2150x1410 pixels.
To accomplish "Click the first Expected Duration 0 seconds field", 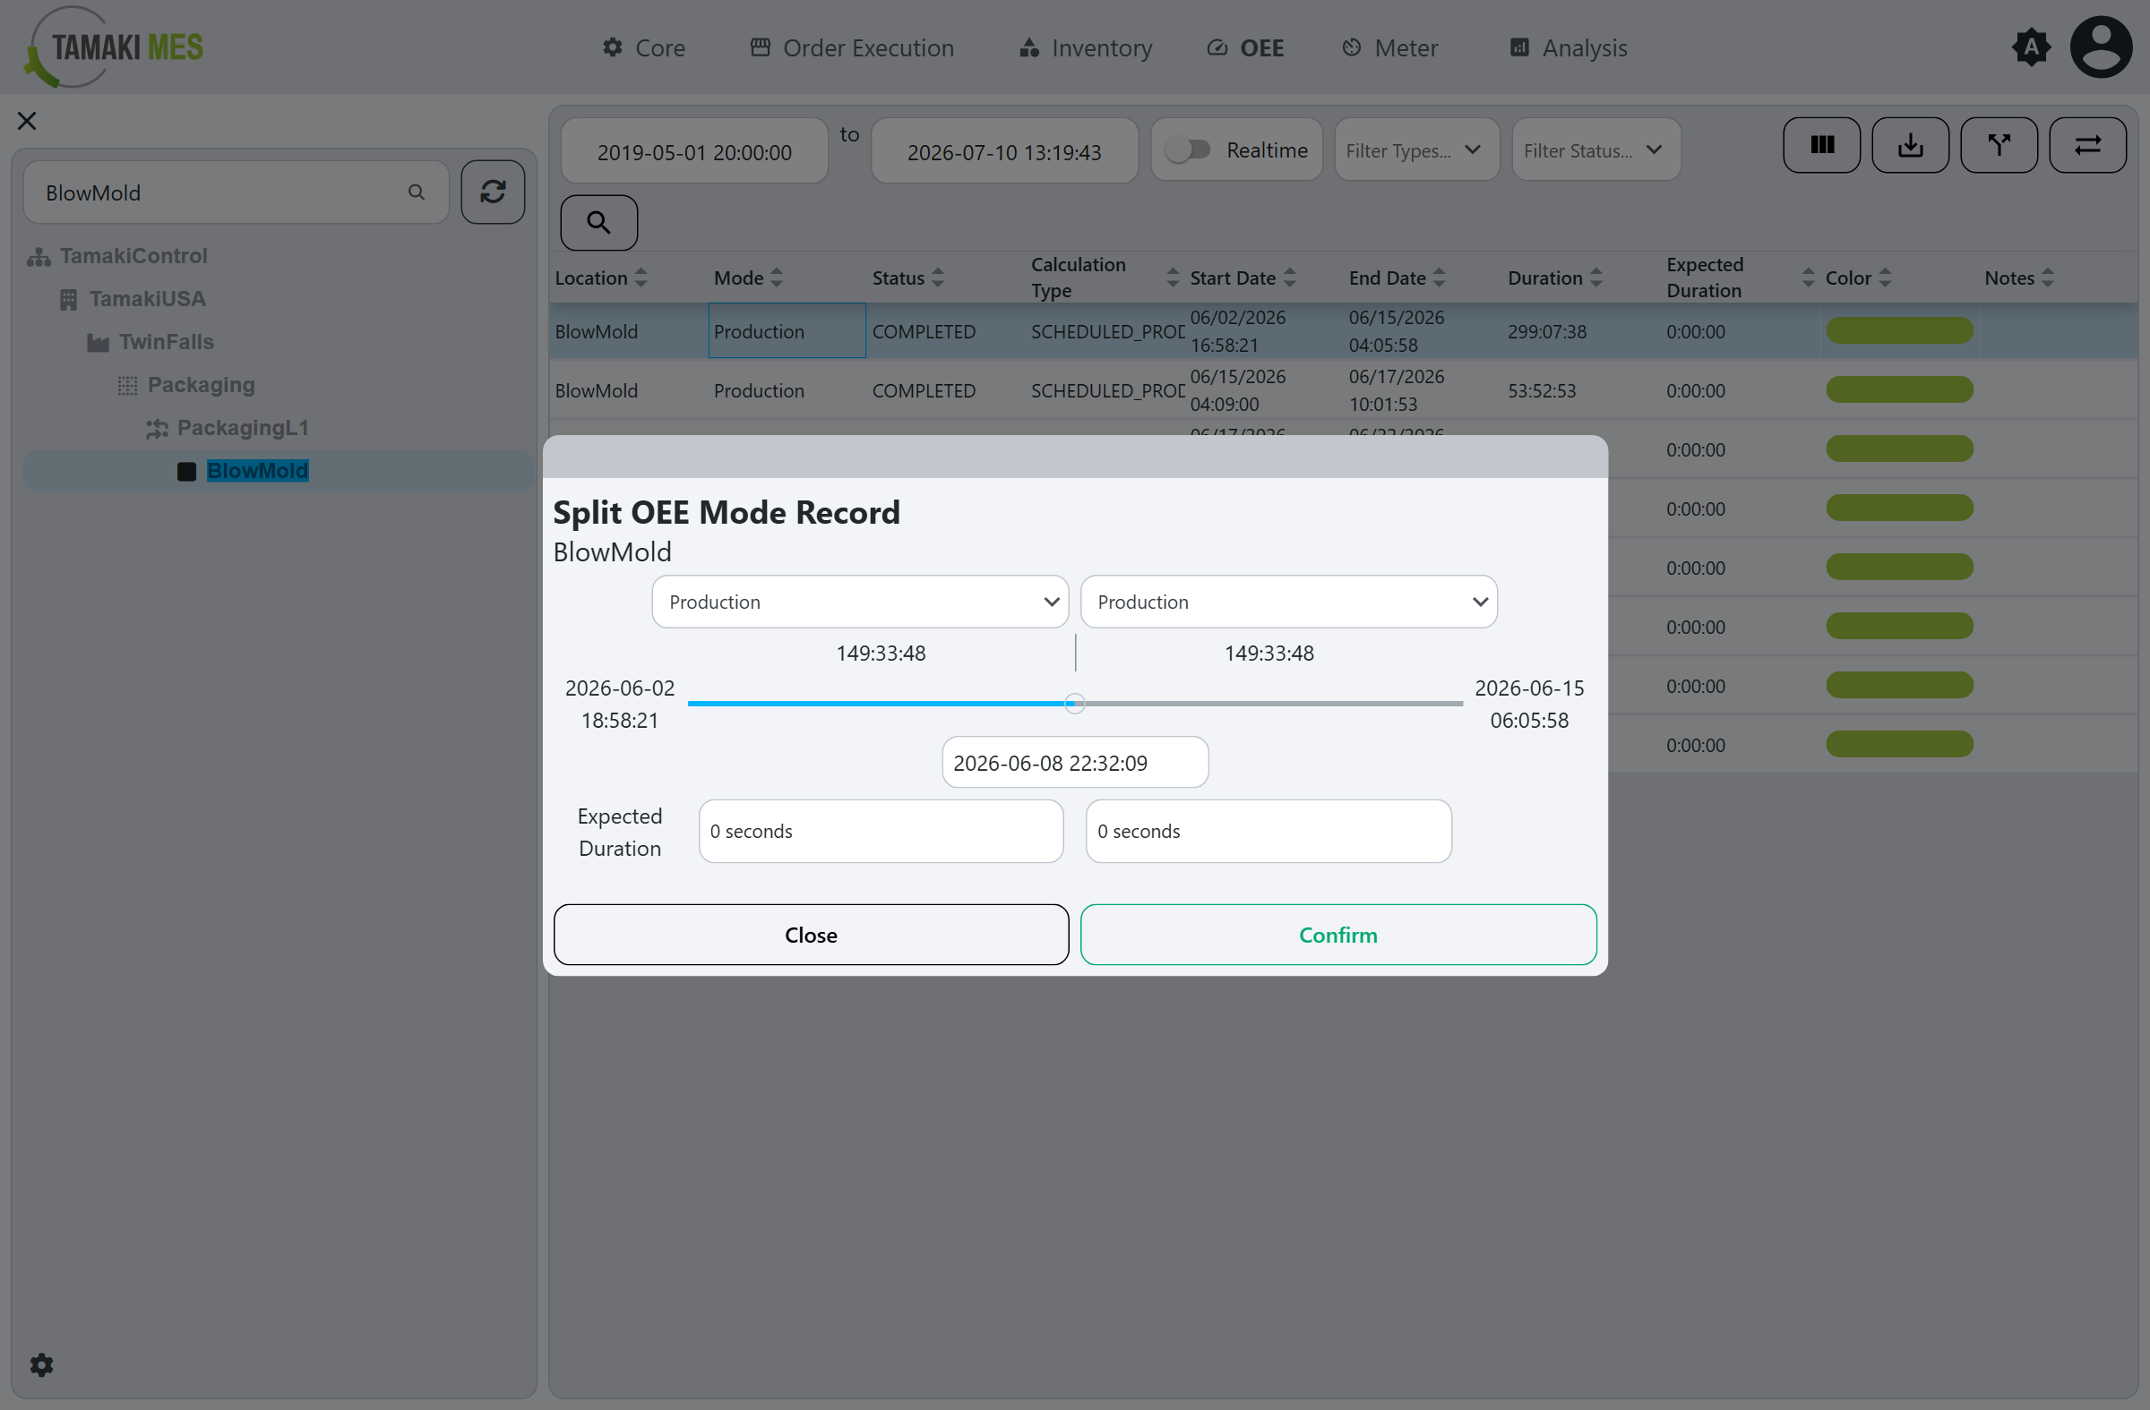I will click(x=881, y=832).
